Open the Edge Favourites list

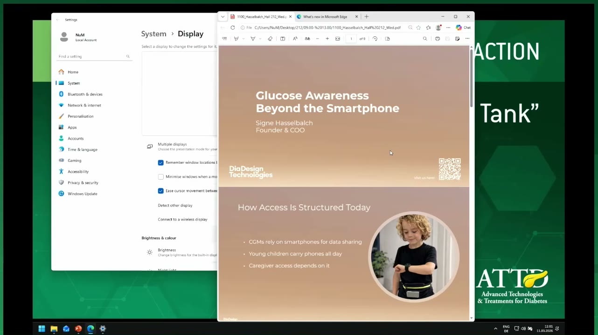coord(428,27)
